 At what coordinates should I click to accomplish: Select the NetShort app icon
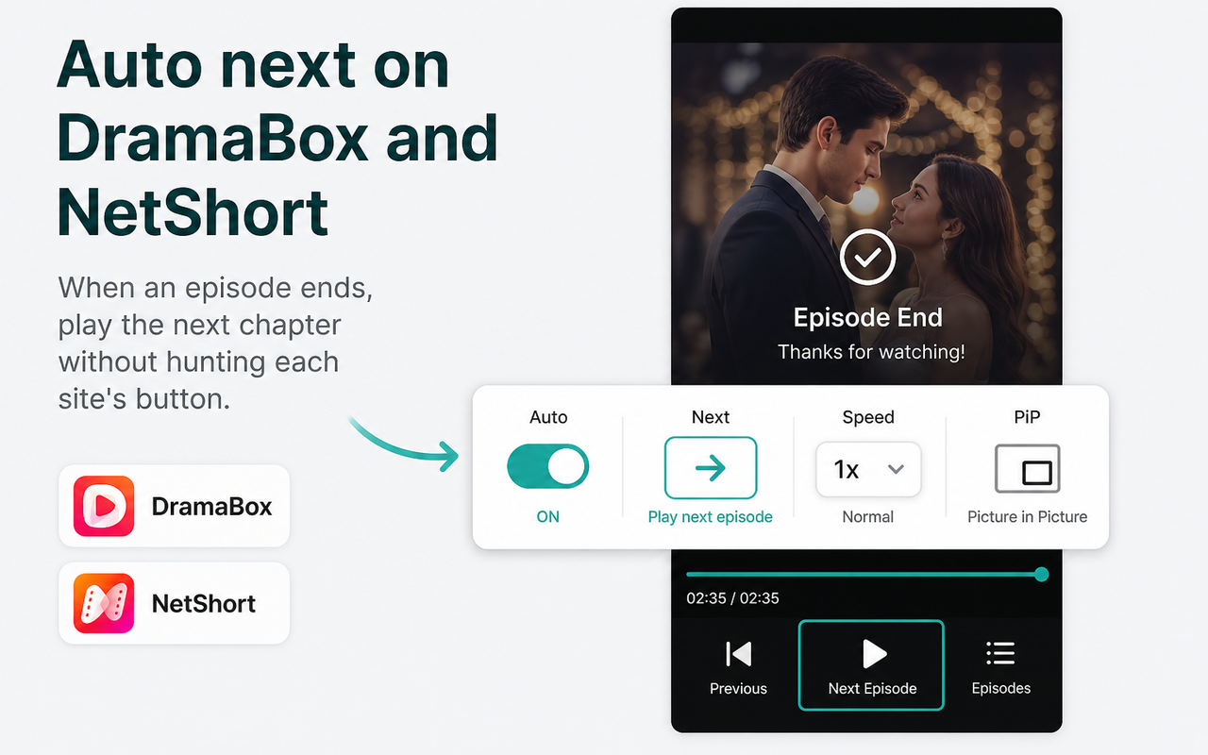point(104,603)
